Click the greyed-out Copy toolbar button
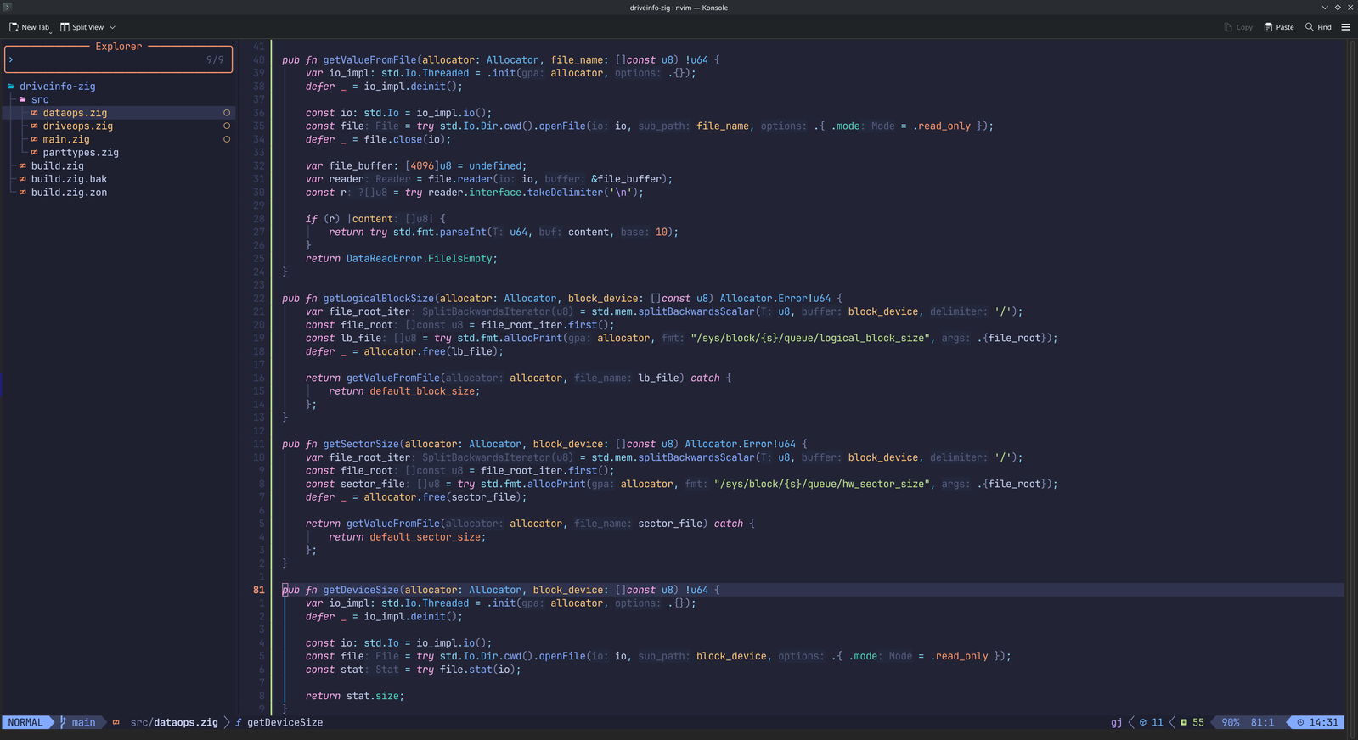 [1238, 27]
